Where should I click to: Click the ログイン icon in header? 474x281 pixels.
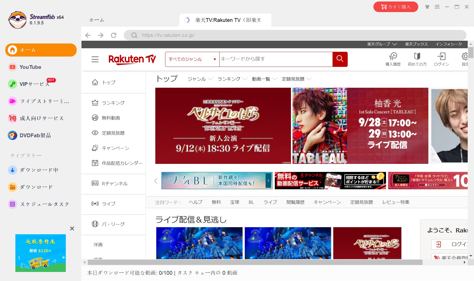(441, 59)
